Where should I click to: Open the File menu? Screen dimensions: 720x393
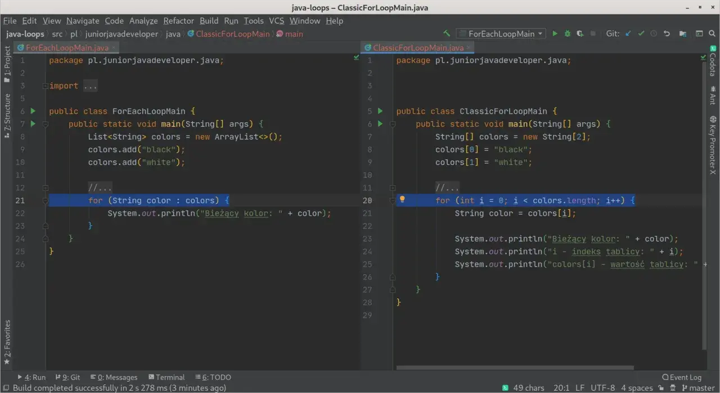pyautogui.click(x=10, y=21)
